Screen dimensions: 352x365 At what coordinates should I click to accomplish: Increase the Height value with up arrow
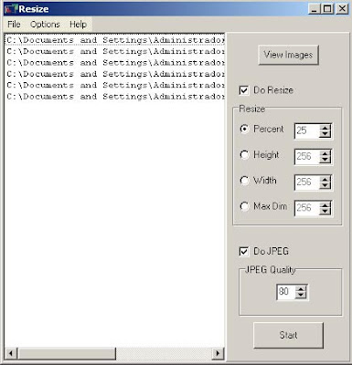[325, 153]
